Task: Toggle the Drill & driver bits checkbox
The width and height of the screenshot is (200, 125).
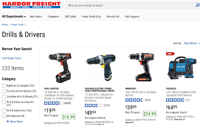Action: (x=4, y=110)
